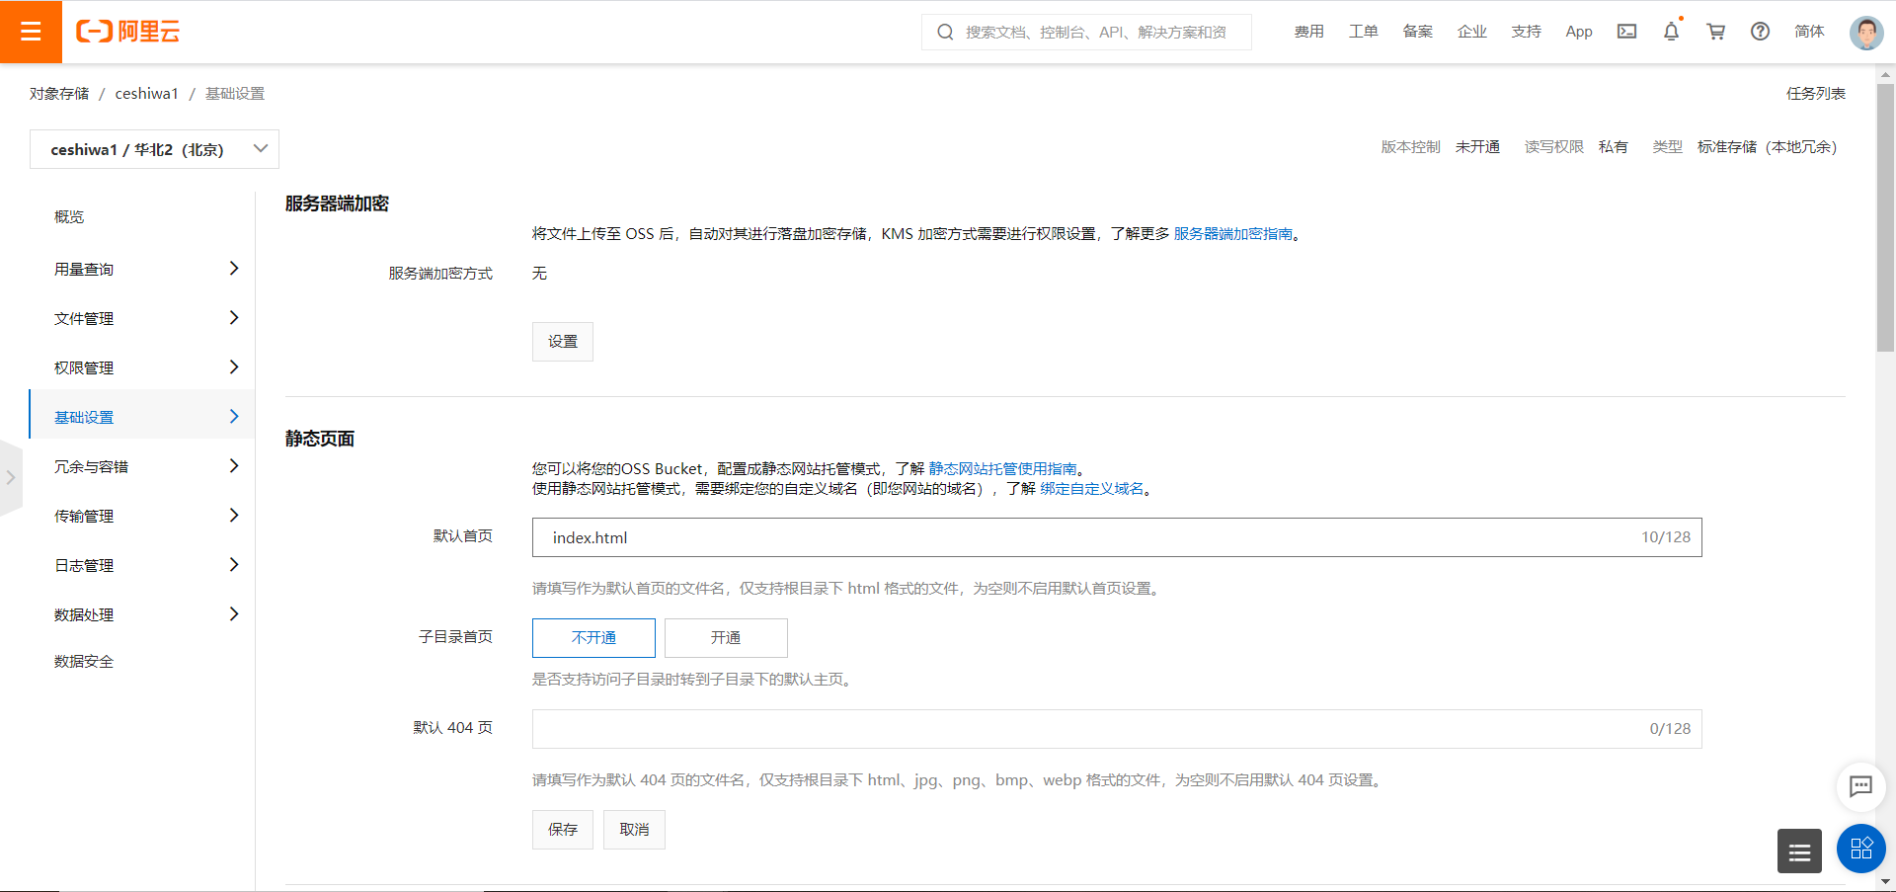Open the shopping cart icon
The height and width of the screenshot is (892, 1896).
tap(1715, 32)
